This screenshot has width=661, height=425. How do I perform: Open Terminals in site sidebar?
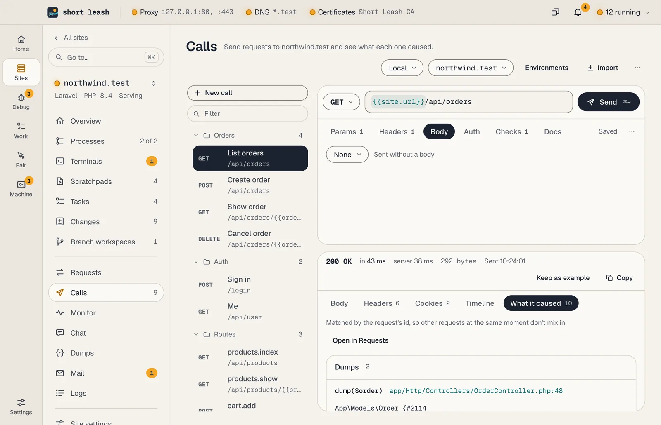click(x=106, y=161)
